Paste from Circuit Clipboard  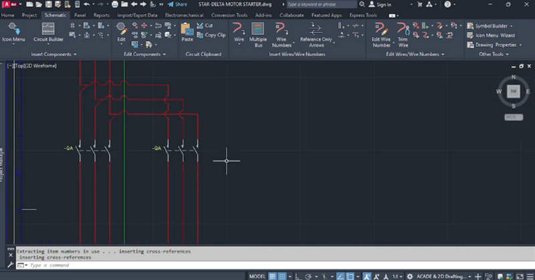pyautogui.click(x=187, y=32)
